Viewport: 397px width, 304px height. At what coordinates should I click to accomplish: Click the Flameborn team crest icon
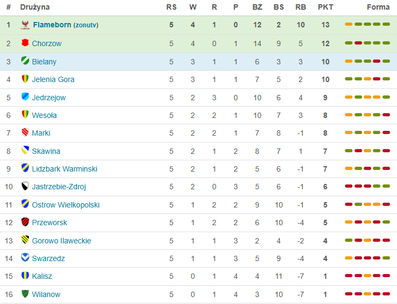25,25
